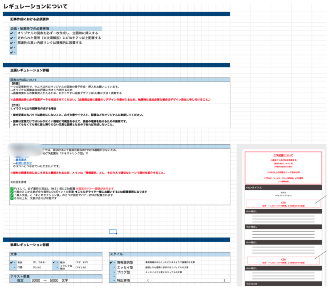Click the outlined active cell below the CTA section
Viewport: 328px width, 290px height.
pyautogui.click(x=113, y=231)
